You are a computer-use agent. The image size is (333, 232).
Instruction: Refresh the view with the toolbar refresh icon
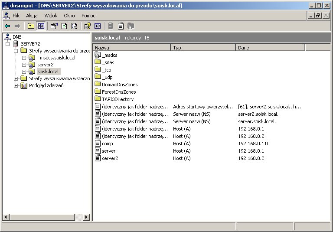64,26
